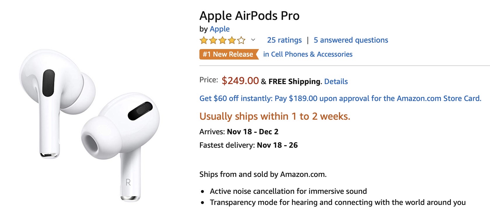Expand the star rating breakdown chevron
490x209 pixels.
coord(253,40)
